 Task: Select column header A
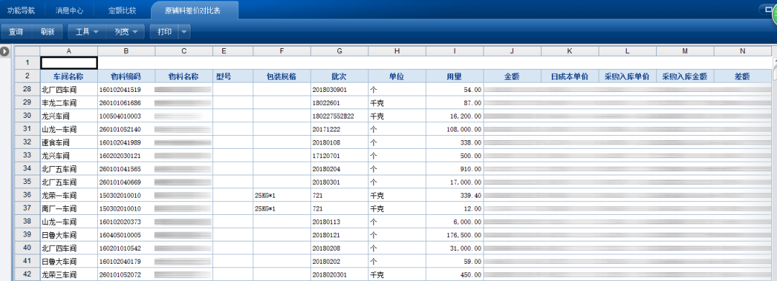coord(69,51)
